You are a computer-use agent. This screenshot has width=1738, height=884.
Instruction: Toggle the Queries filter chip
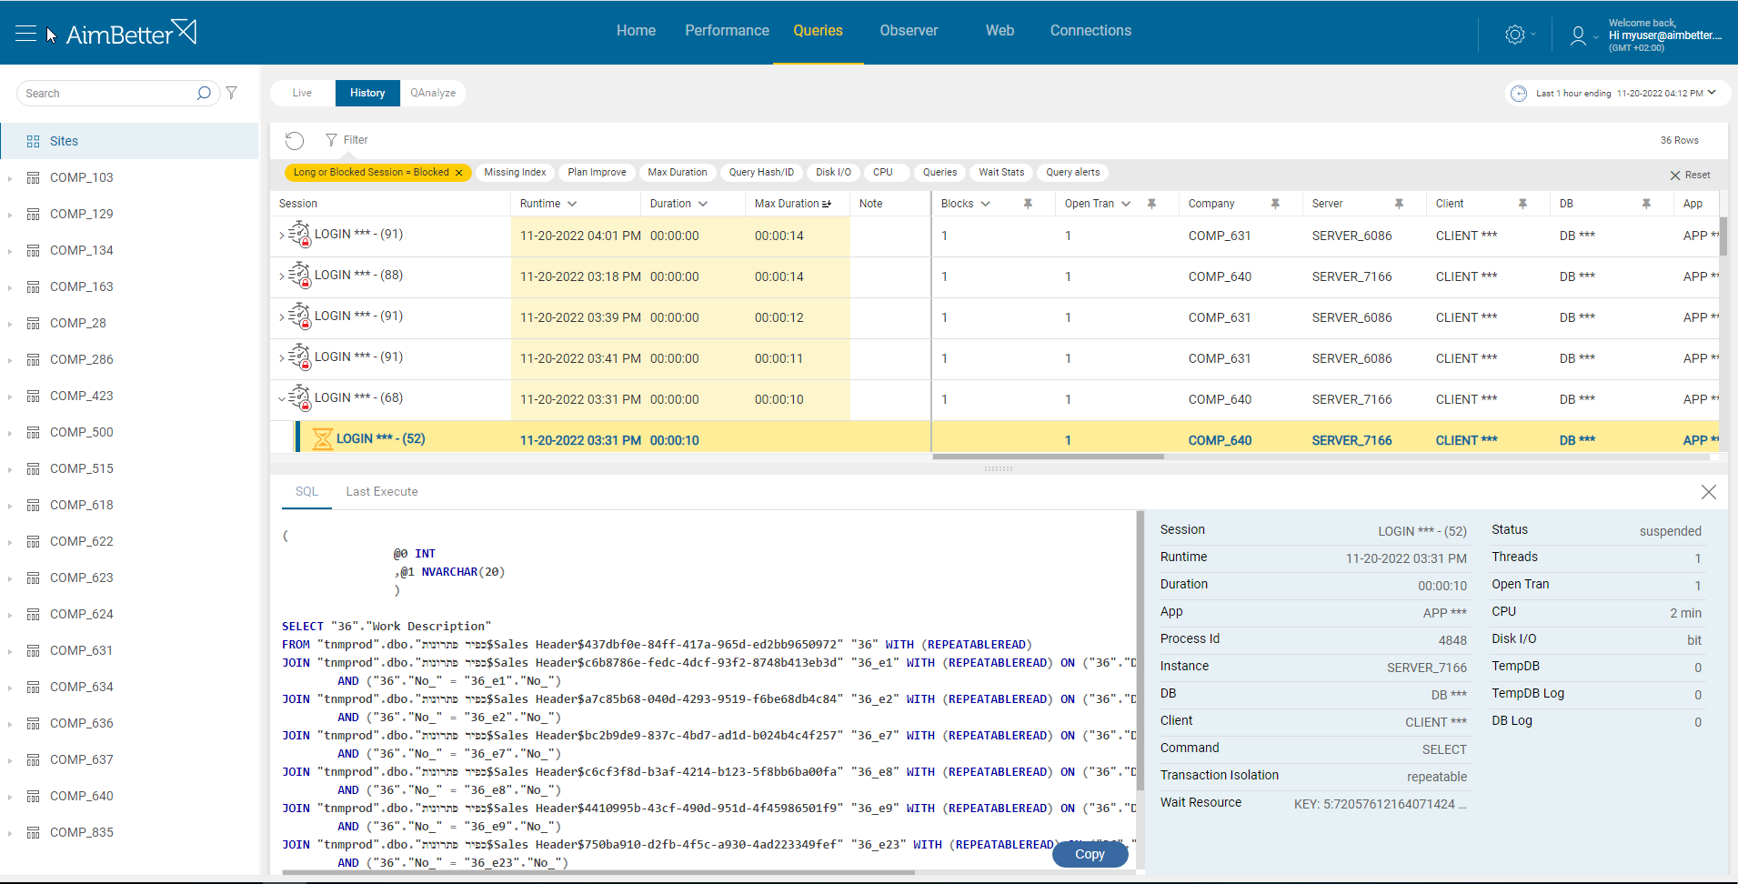[x=939, y=173]
